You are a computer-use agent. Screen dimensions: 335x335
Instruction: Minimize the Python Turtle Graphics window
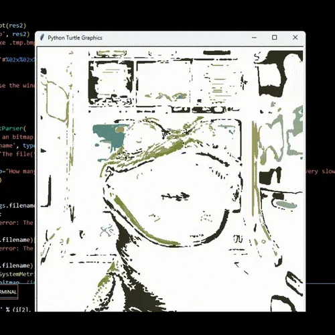point(254,38)
